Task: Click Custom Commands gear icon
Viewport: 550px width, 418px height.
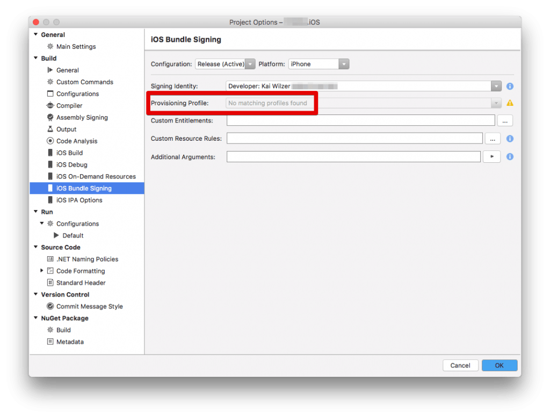Action: pyautogui.click(x=50, y=82)
